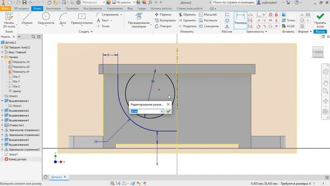Switch to the Управление ribbon tab
Viewport: 330px width, 186px height.
coord(114,8)
